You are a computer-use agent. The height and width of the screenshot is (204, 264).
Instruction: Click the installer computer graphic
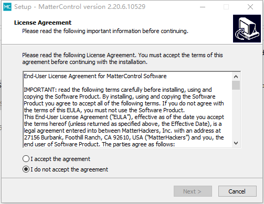click(247, 28)
